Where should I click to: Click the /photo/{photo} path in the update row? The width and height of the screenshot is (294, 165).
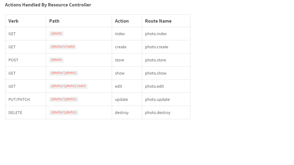pos(64,99)
